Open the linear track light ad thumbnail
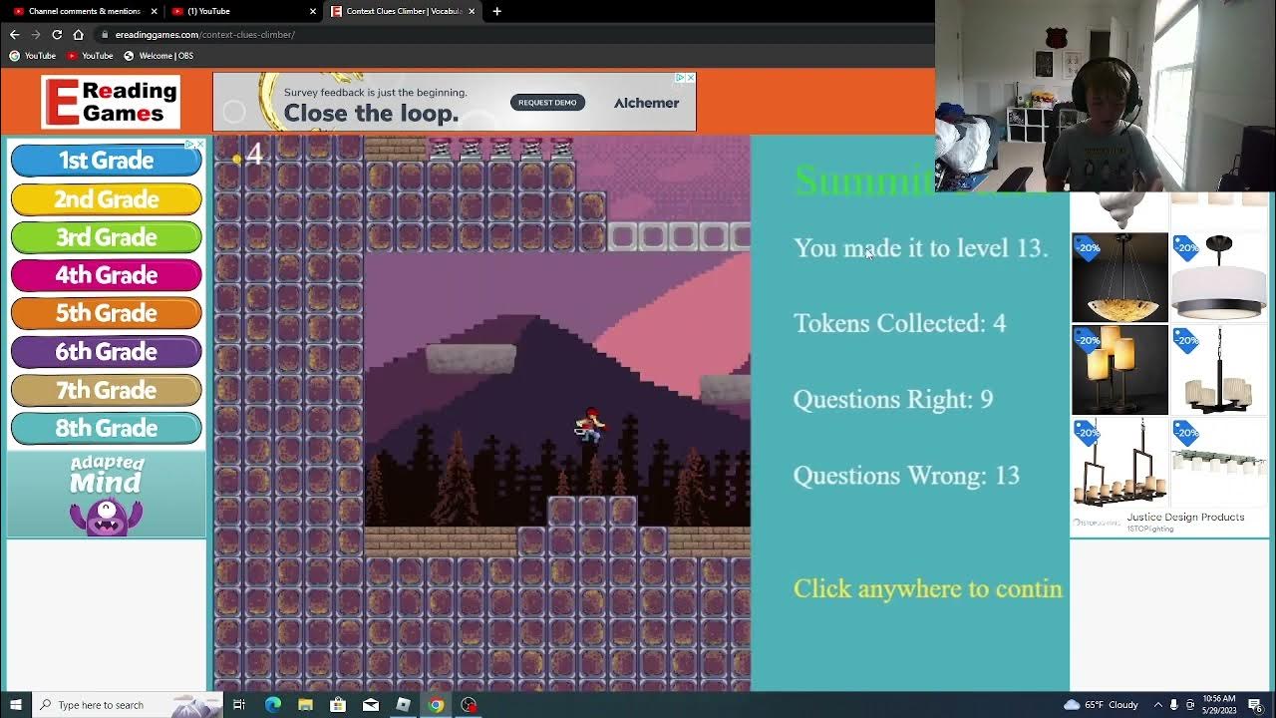Viewport: 1276px width, 718px height. [x=1219, y=463]
